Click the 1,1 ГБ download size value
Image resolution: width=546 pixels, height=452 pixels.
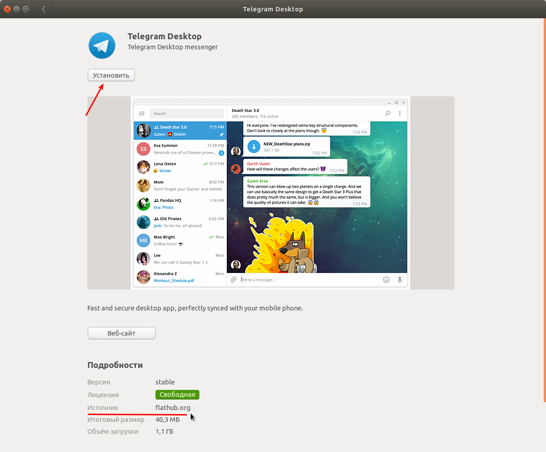point(164,431)
